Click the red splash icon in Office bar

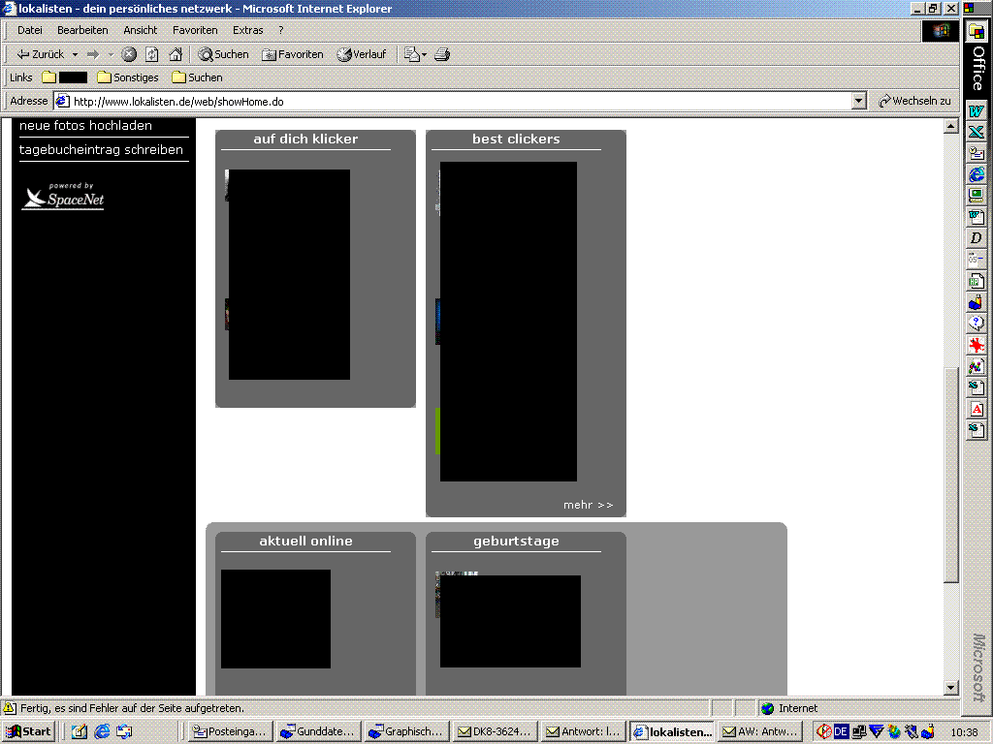(976, 345)
